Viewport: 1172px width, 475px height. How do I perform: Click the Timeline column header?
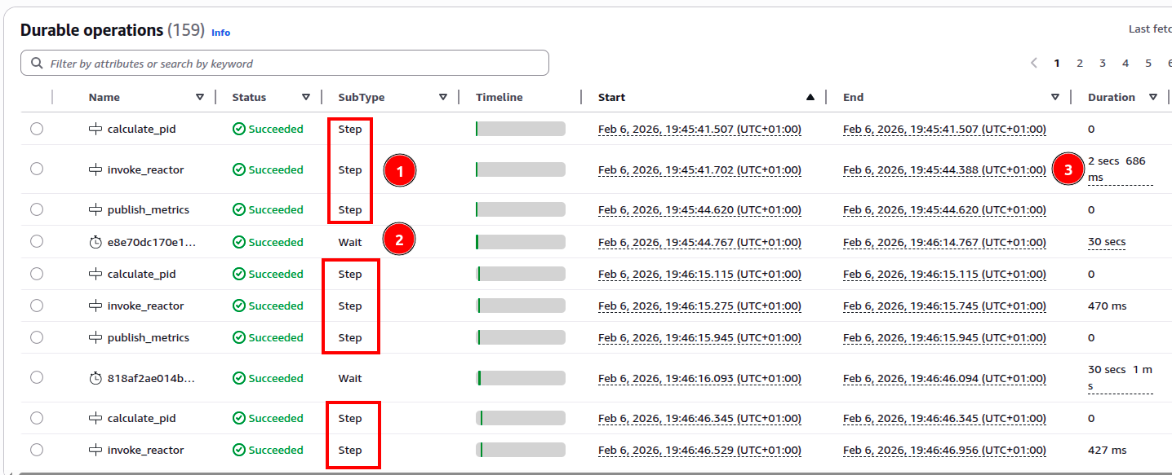(499, 97)
